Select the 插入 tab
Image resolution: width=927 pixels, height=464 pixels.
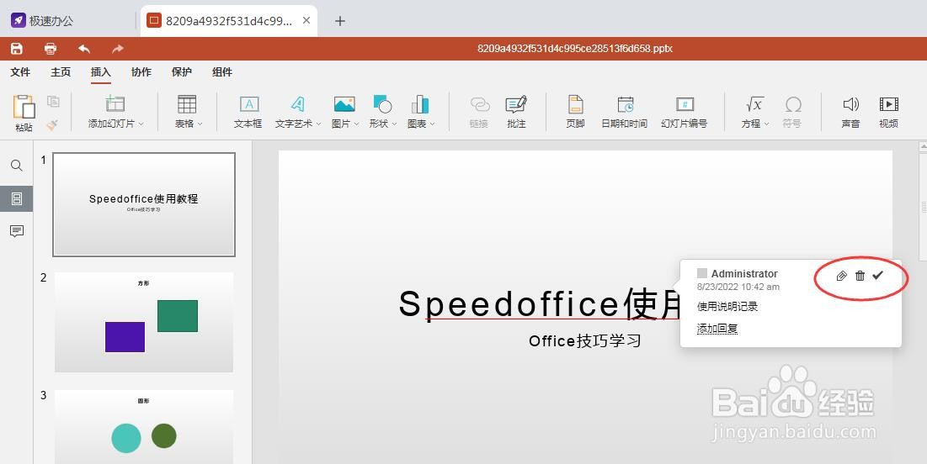(x=100, y=72)
